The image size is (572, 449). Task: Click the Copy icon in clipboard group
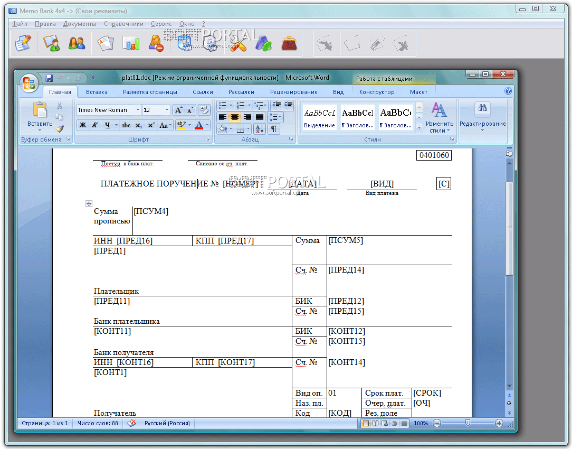[59, 117]
